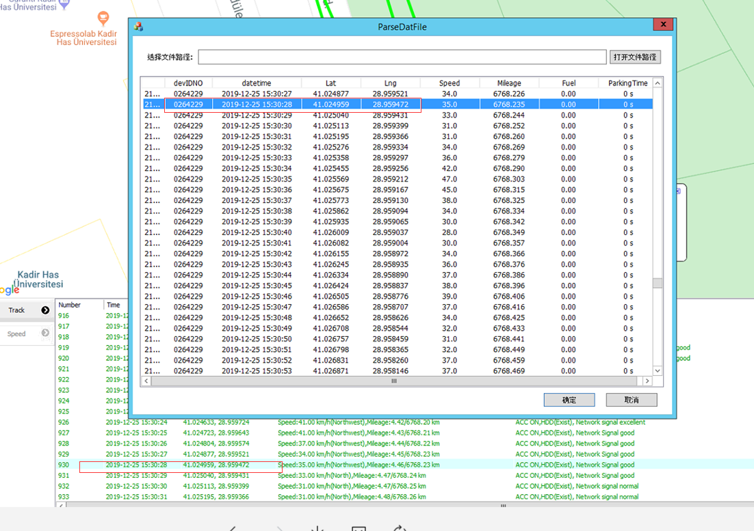Click the Number column header in track list

(x=79, y=305)
